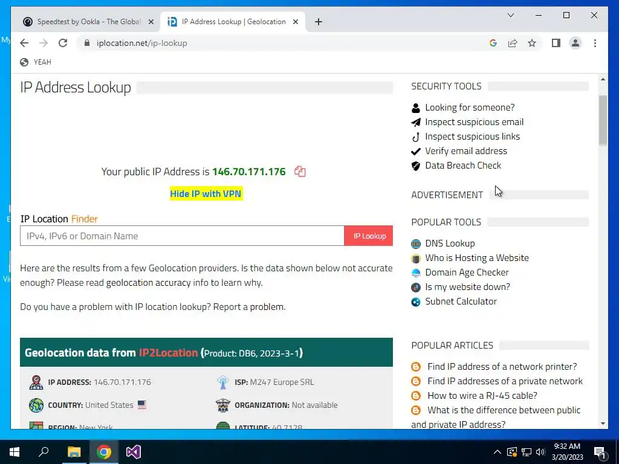
Task: Open Is my website down? tool
Action: pos(467,287)
